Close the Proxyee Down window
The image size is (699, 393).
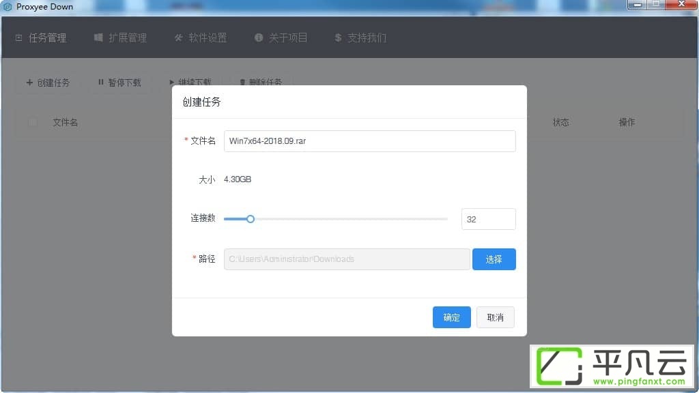pyautogui.click(x=681, y=5)
